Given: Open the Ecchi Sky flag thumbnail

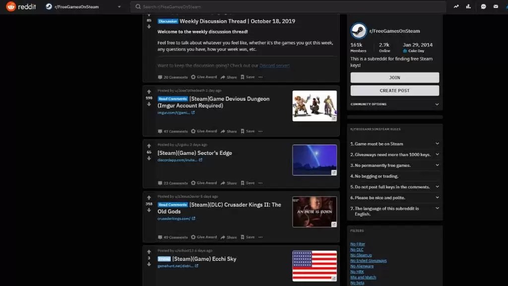Looking at the screenshot, I should click(x=315, y=266).
